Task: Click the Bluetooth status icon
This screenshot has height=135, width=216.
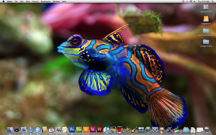Action: coord(187,1)
